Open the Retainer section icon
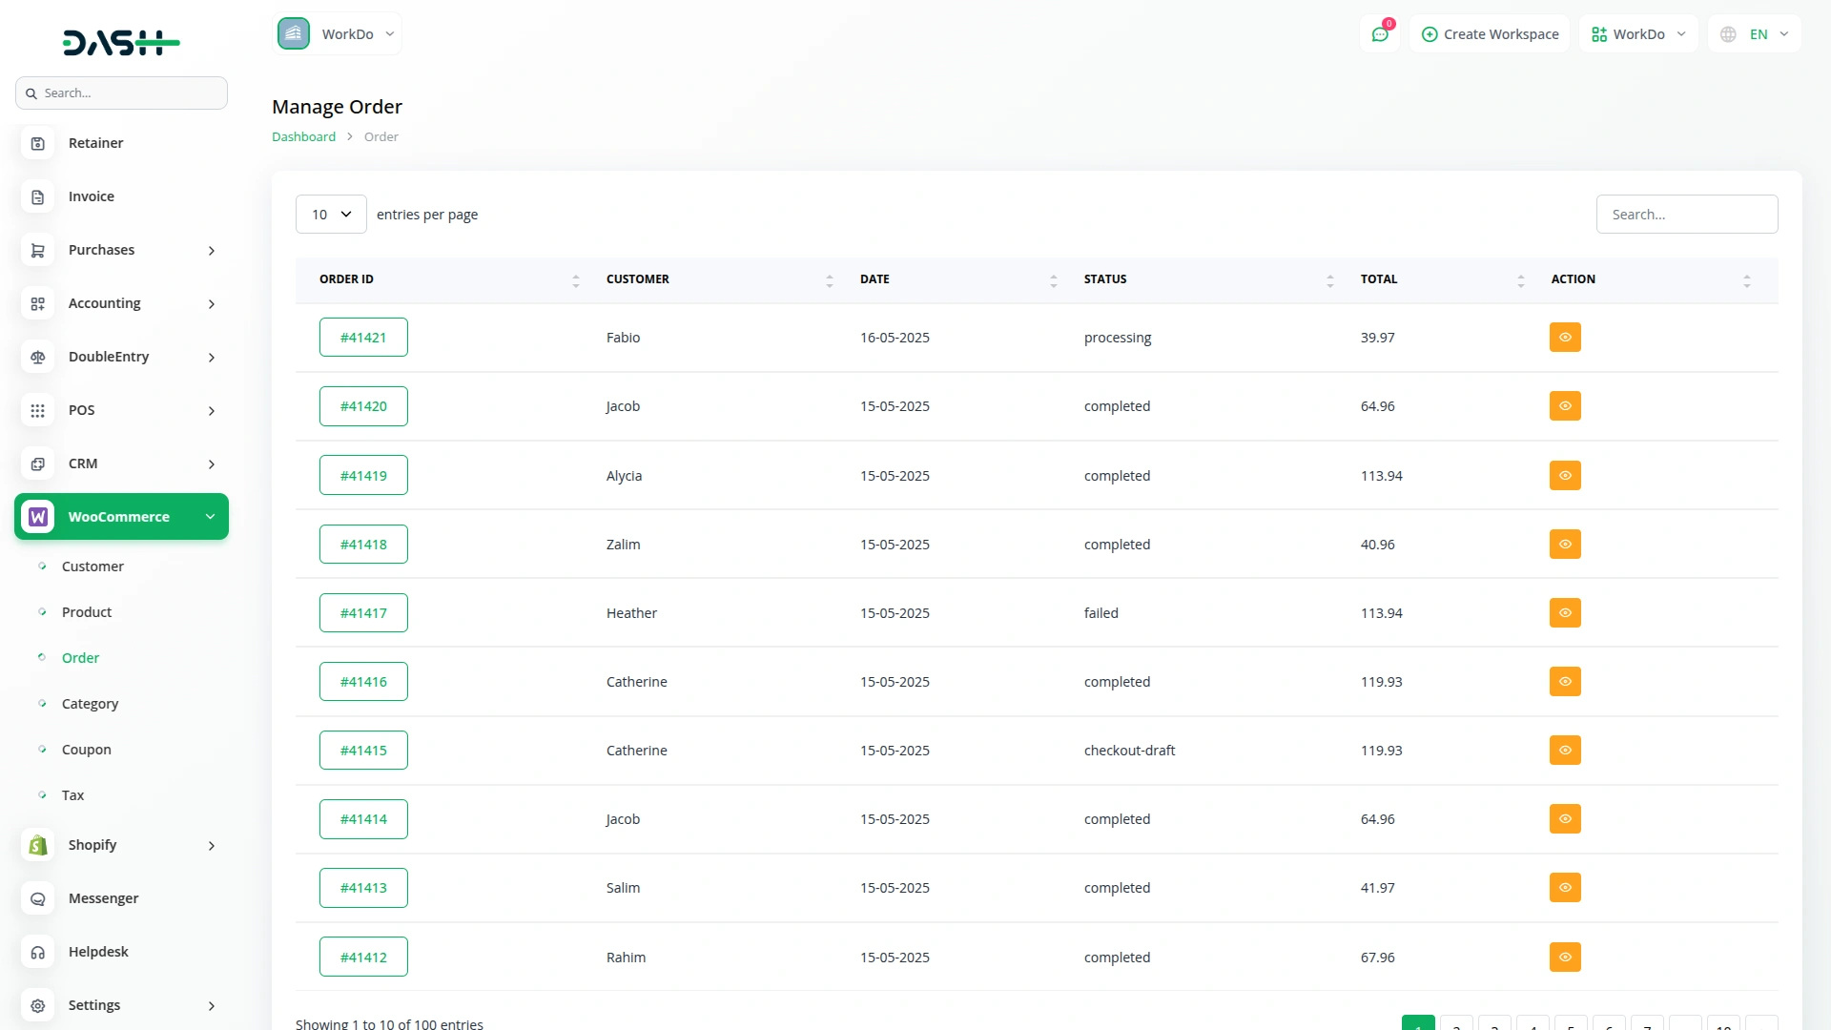Viewport: 1831px width, 1030px height. coord(37,143)
